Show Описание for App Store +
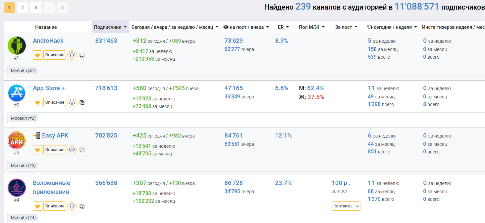Image resolution: width=485 pixels, height=223 pixels. pyautogui.click(x=55, y=102)
